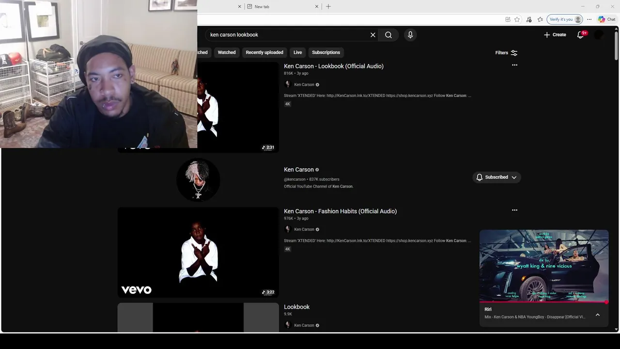Select the Recently uploaded filter chip
The image size is (620, 349).
pos(264,52)
